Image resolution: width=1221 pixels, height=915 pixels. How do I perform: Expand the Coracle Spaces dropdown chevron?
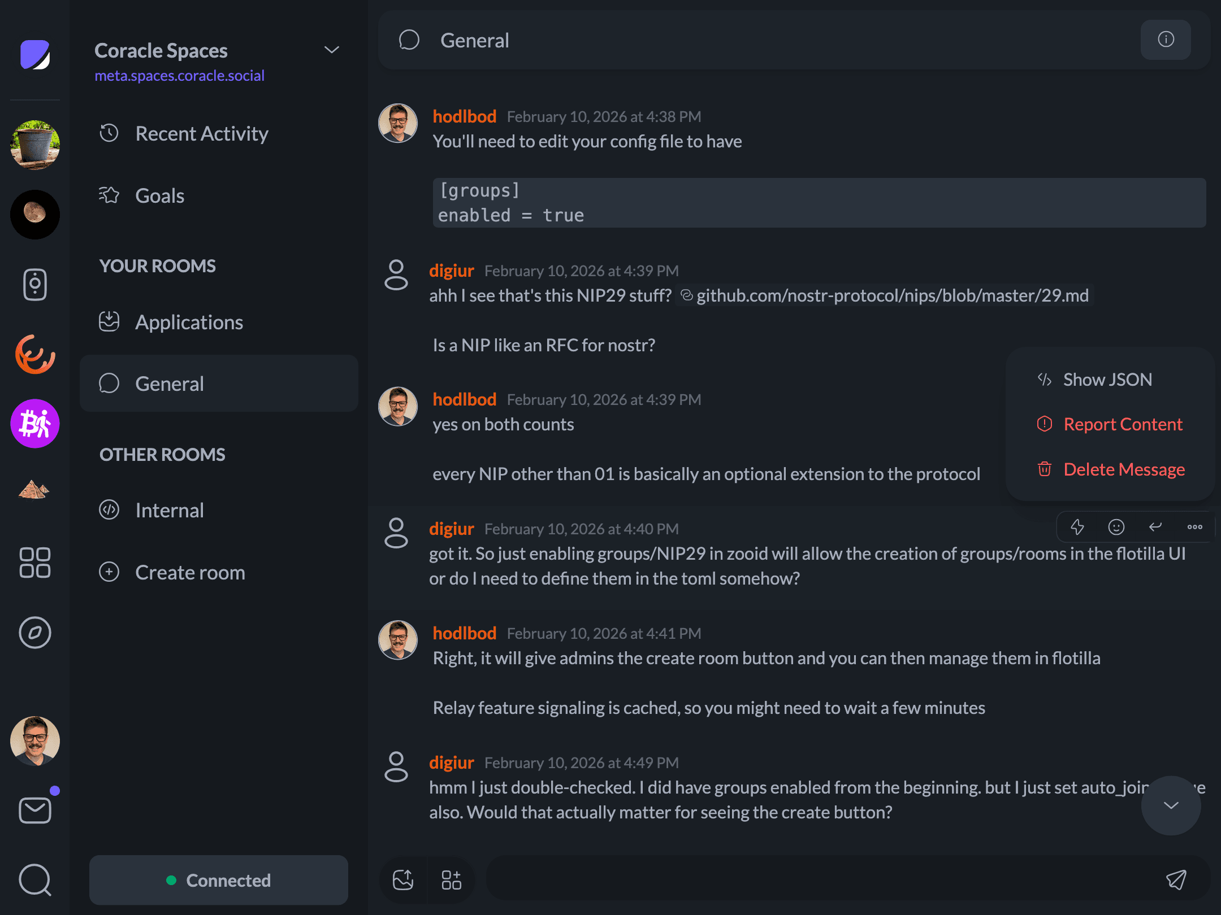[332, 50]
